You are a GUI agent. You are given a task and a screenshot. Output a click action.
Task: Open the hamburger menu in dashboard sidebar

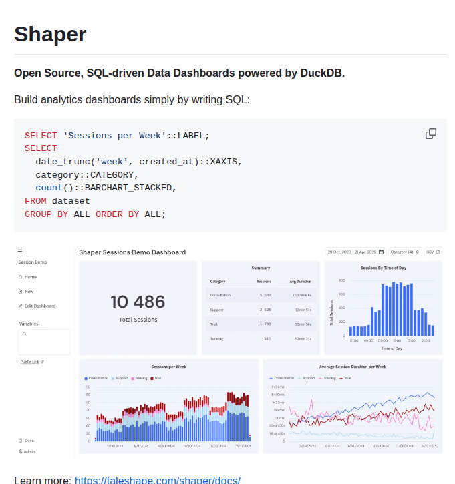[x=20, y=250]
